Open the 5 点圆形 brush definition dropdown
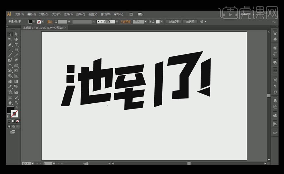The height and width of the screenshot is (174, 284). tap(117, 22)
